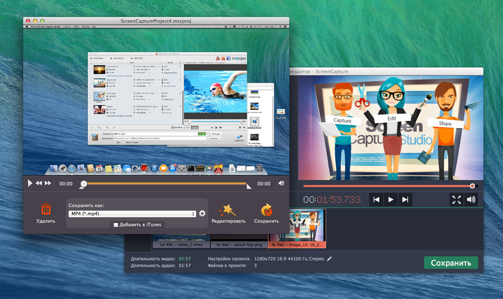Jump to previous clip in the editor window
Image resolution: width=503 pixels, height=299 pixels.
click(376, 200)
